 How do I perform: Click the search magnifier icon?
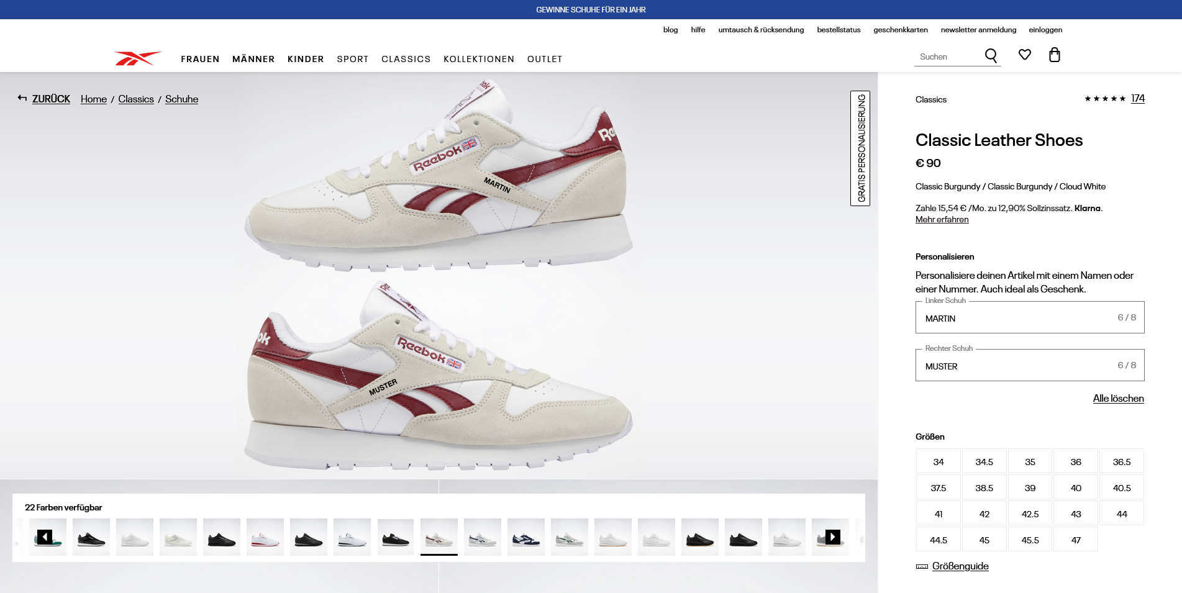click(991, 56)
